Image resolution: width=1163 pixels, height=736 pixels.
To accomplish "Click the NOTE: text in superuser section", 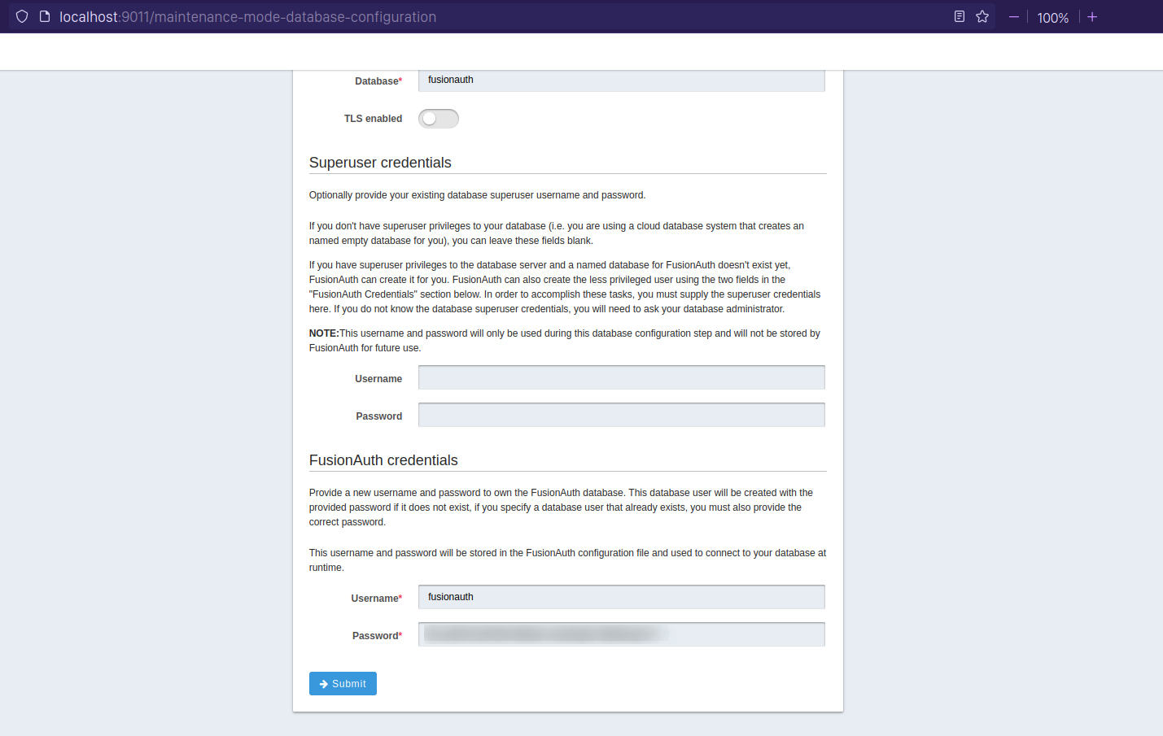I will tap(324, 333).
